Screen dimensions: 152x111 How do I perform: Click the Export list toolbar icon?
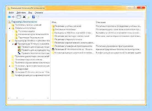(28, 17)
